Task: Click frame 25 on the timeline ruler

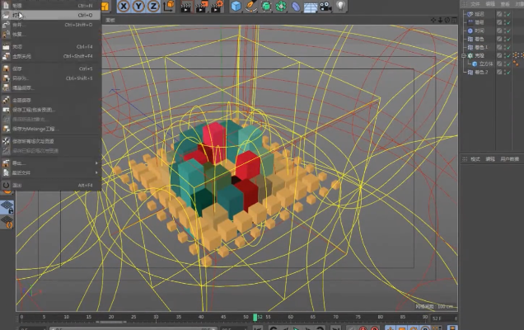Action: tap(133, 317)
